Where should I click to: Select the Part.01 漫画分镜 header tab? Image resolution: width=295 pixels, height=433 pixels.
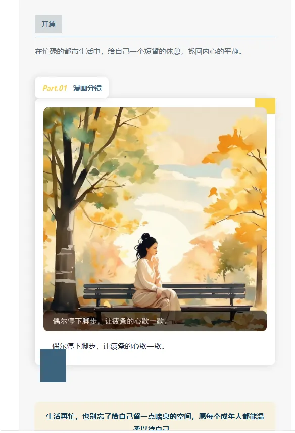(x=72, y=88)
